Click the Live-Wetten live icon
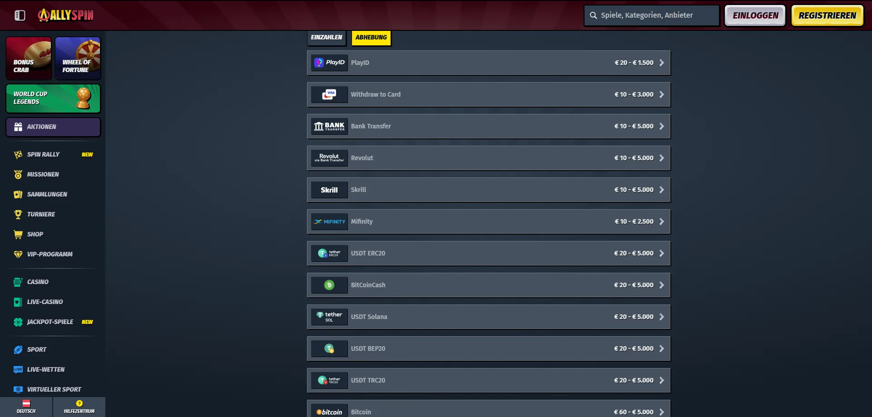Screen dimensions: 872x417 click(x=18, y=370)
